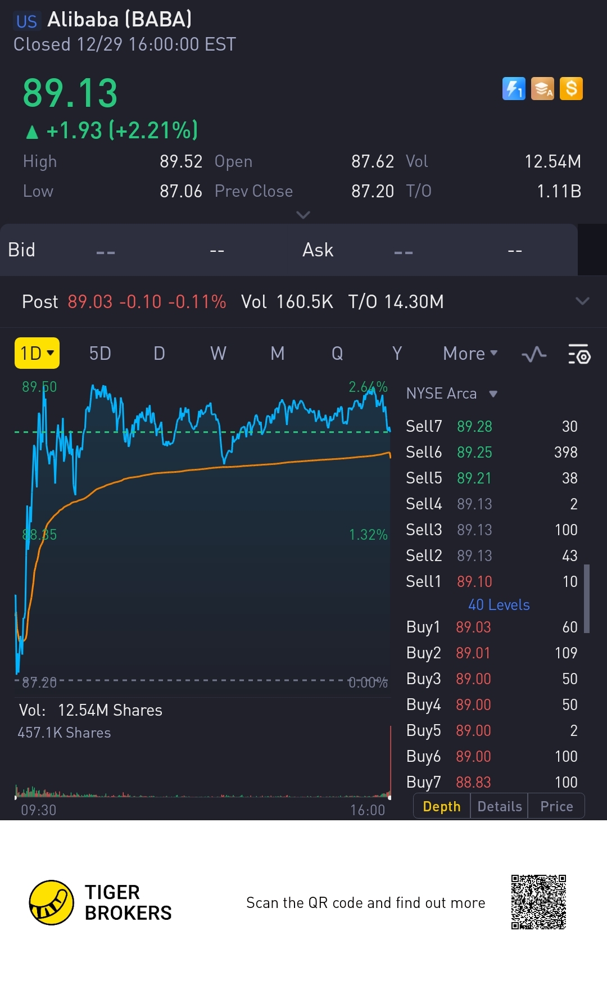This screenshot has width=607, height=985.
Task: Select the Buy3 order row
Action: (492, 679)
